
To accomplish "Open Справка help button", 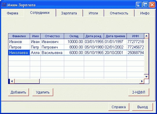I will [x=119, y=107].
